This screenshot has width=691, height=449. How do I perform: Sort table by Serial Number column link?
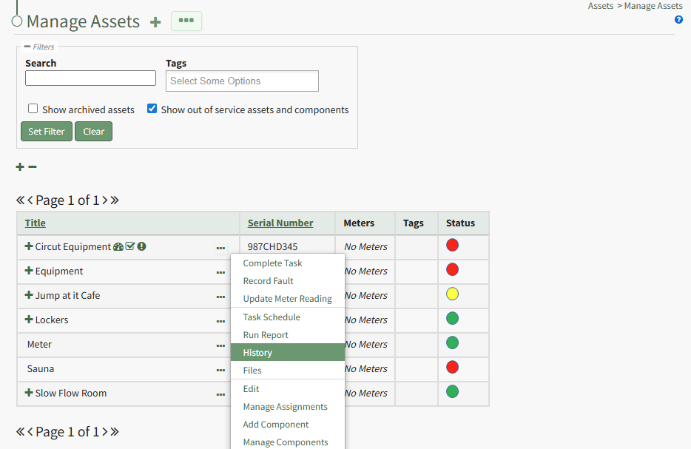(280, 223)
